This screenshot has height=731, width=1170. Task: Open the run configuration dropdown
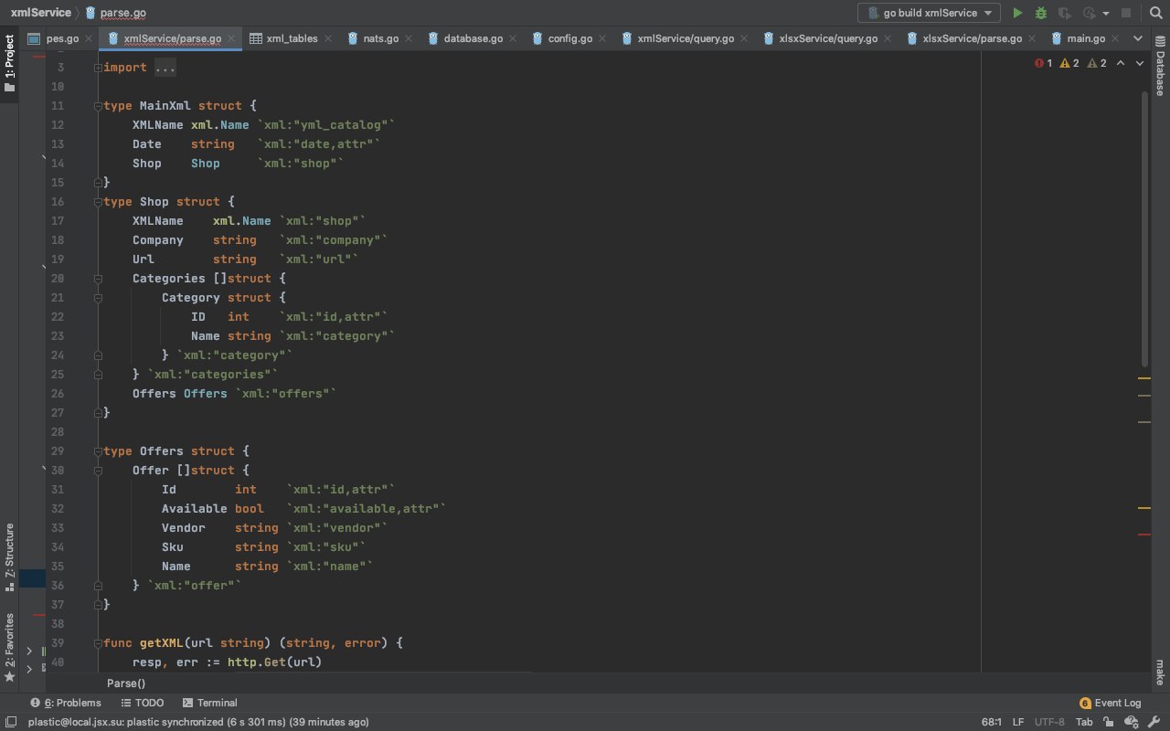[x=929, y=13]
